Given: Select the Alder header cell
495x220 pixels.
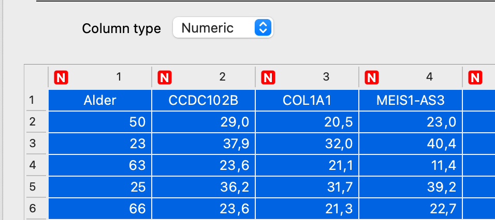Looking at the screenshot, I should point(100,101).
